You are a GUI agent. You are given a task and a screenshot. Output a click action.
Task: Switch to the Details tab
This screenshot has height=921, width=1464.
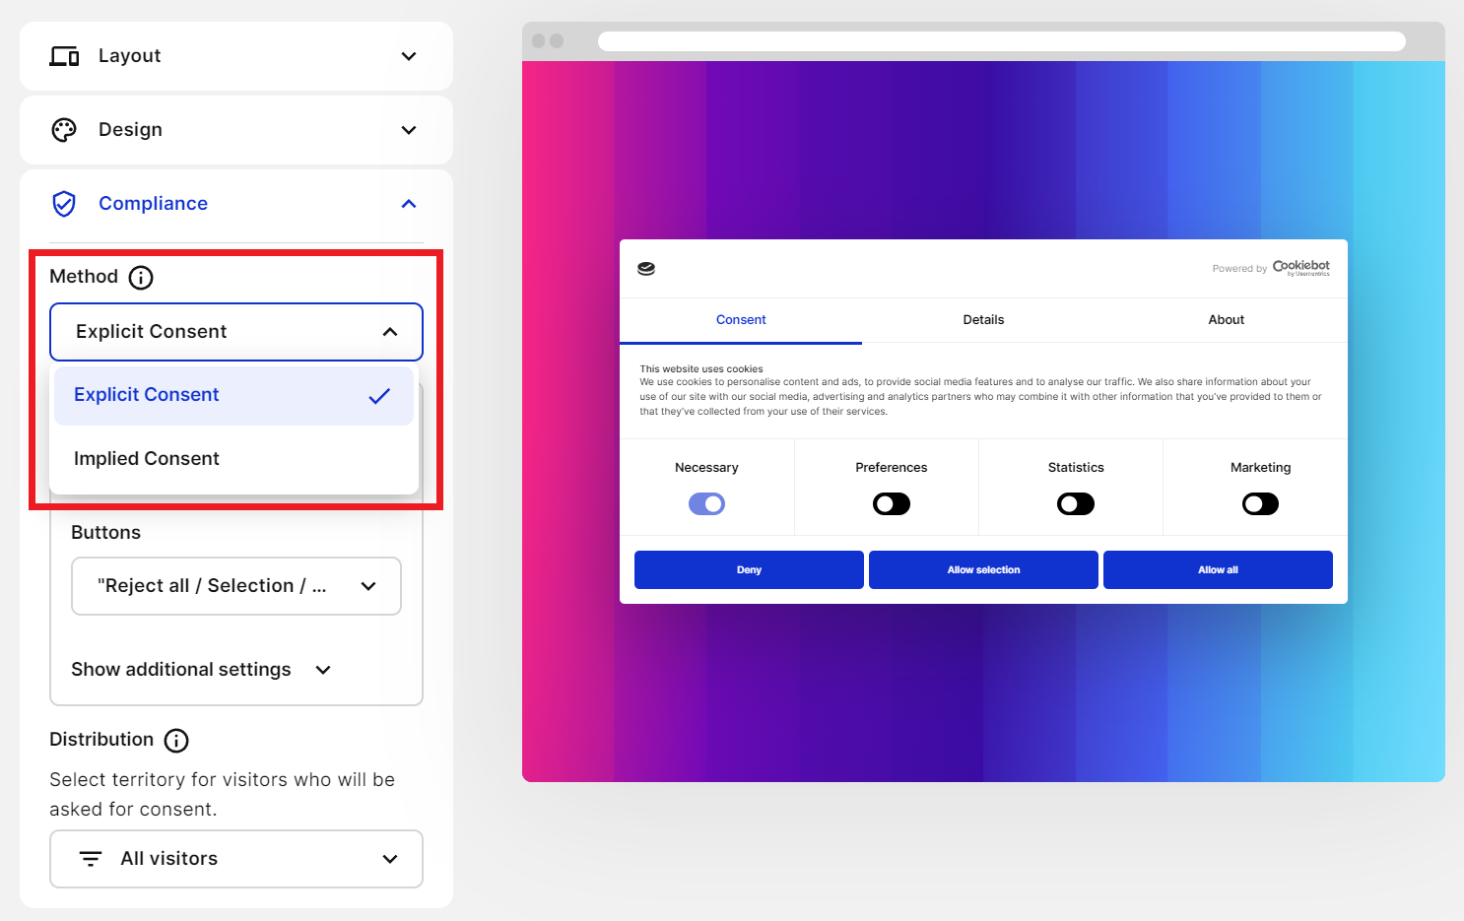[x=983, y=320]
